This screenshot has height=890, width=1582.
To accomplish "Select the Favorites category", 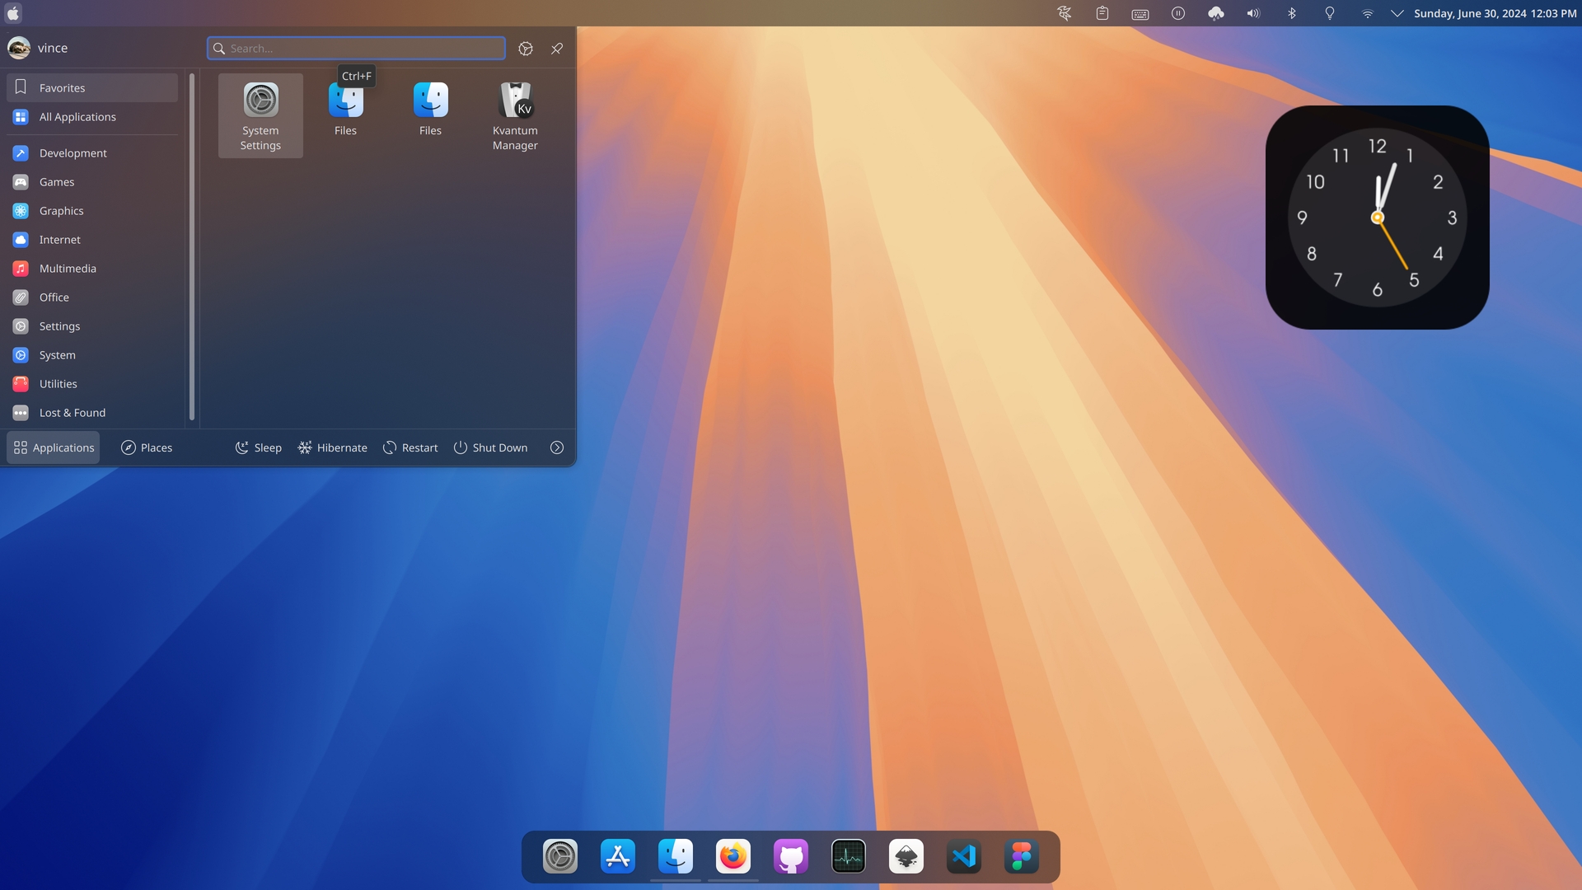I will click(x=92, y=88).
